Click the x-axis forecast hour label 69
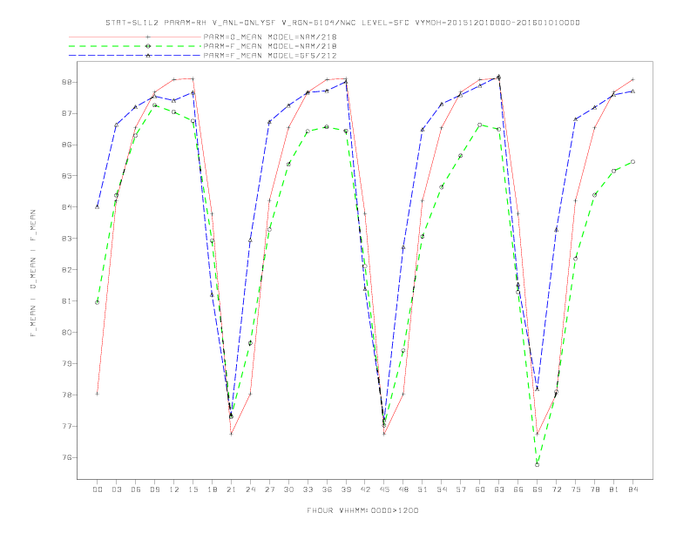690x533 pixels. point(538,489)
